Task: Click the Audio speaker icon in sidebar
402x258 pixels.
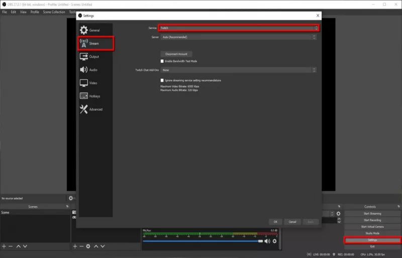Action: (84, 70)
